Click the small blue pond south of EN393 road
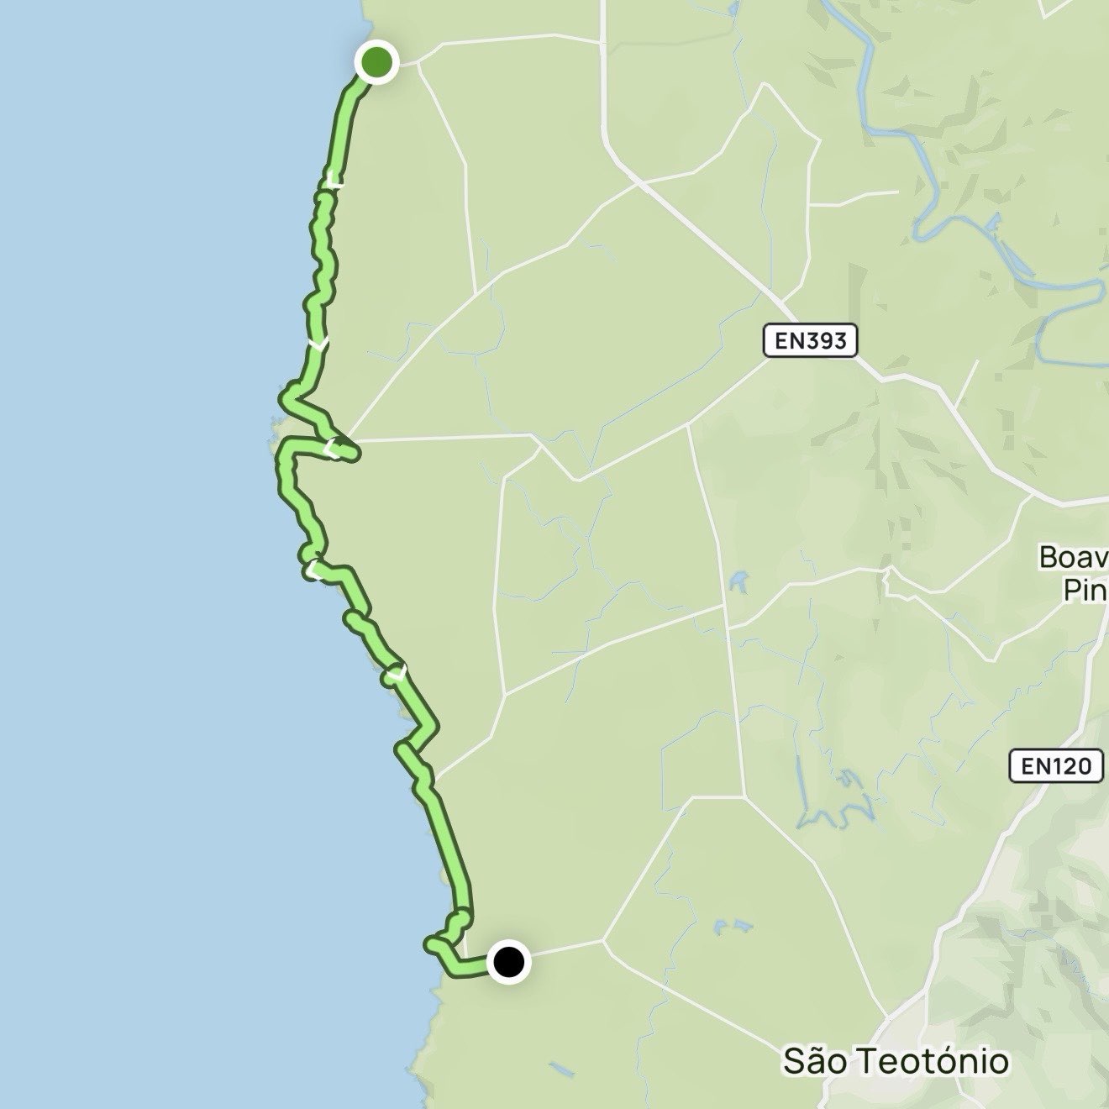 [738, 581]
